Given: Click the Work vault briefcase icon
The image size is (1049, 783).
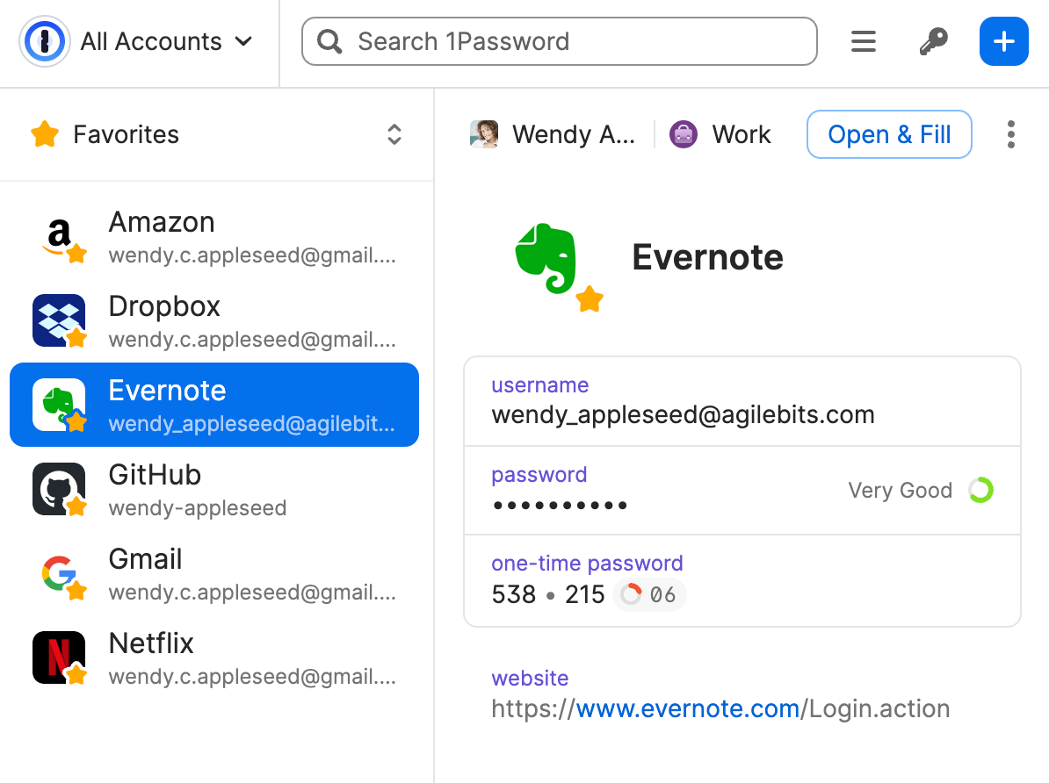Looking at the screenshot, I should [683, 134].
